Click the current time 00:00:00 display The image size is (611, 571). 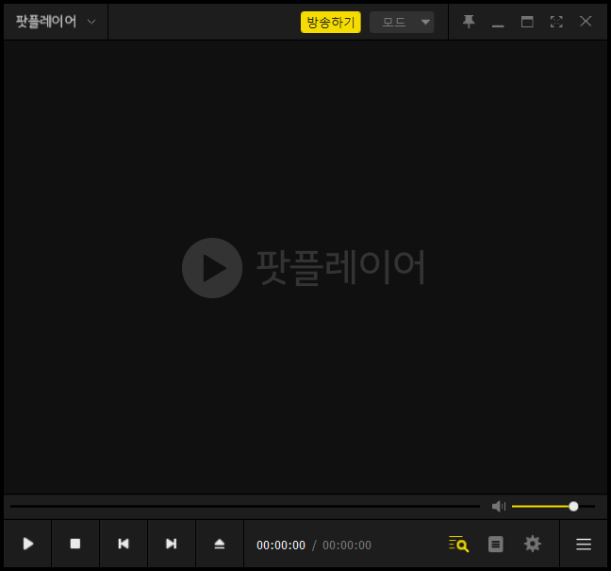click(281, 545)
